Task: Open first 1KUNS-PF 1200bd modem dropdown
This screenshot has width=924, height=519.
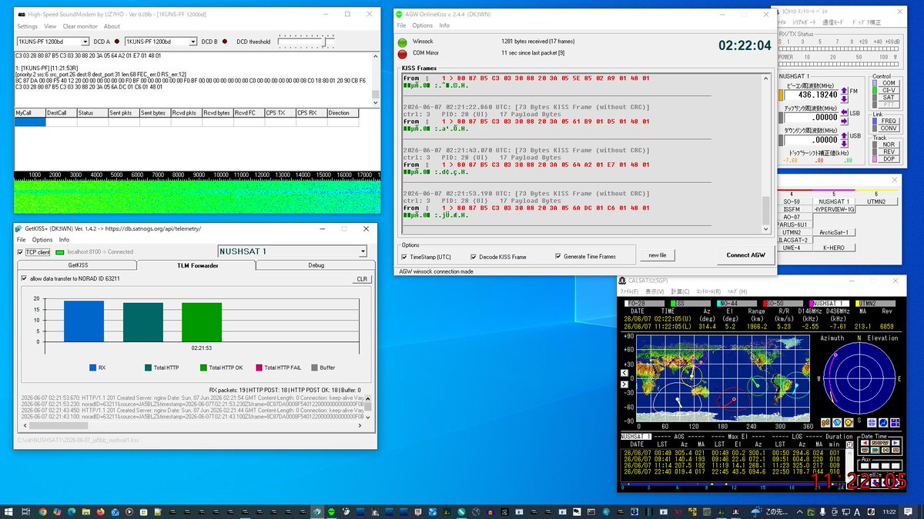Action: tap(84, 42)
